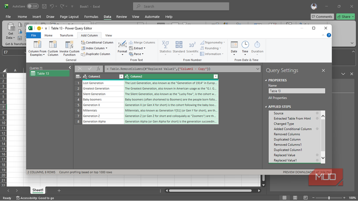Click Excel horizontal scrollbar
This screenshot has width=358, height=201.
click(x=211, y=191)
